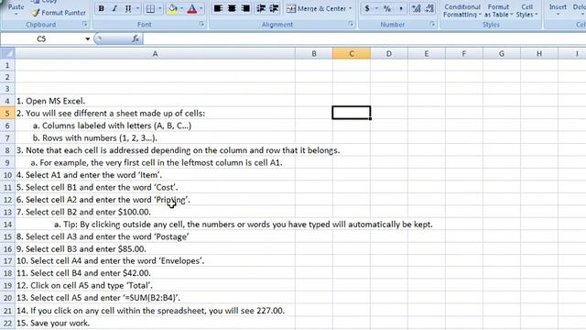Select cell '12. Click on cell A5 and type Total'
The image size is (586, 330).
(155, 285)
